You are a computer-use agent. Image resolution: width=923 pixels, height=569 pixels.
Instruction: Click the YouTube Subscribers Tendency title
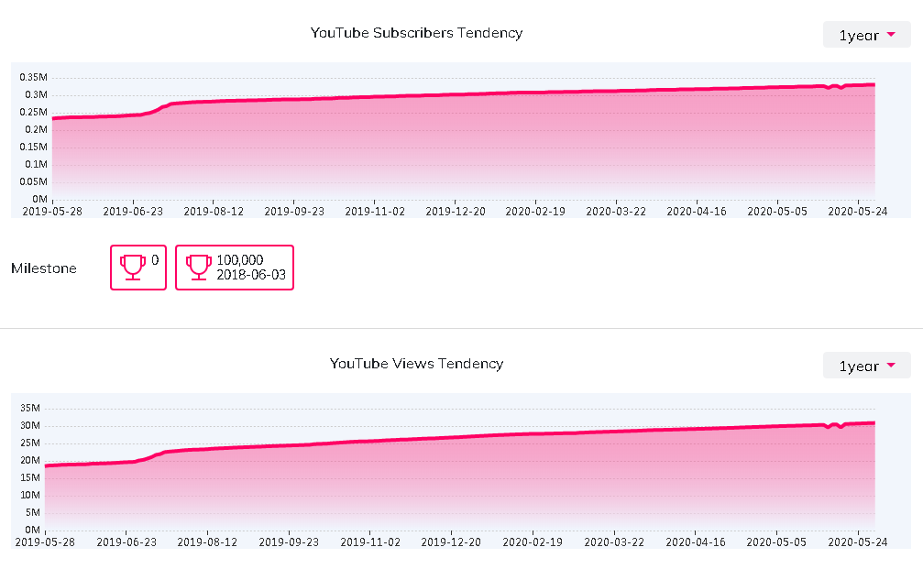point(416,33)
